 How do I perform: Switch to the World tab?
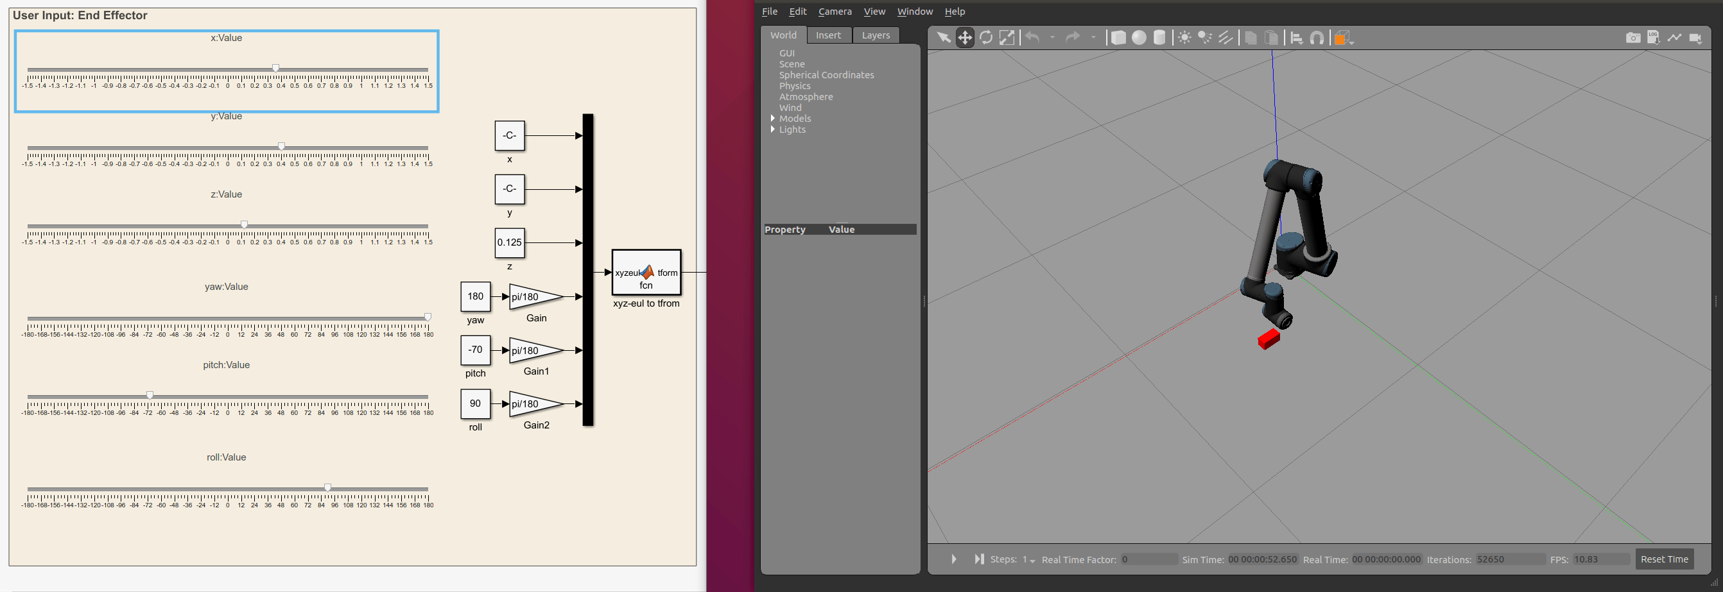click(783, 35)
